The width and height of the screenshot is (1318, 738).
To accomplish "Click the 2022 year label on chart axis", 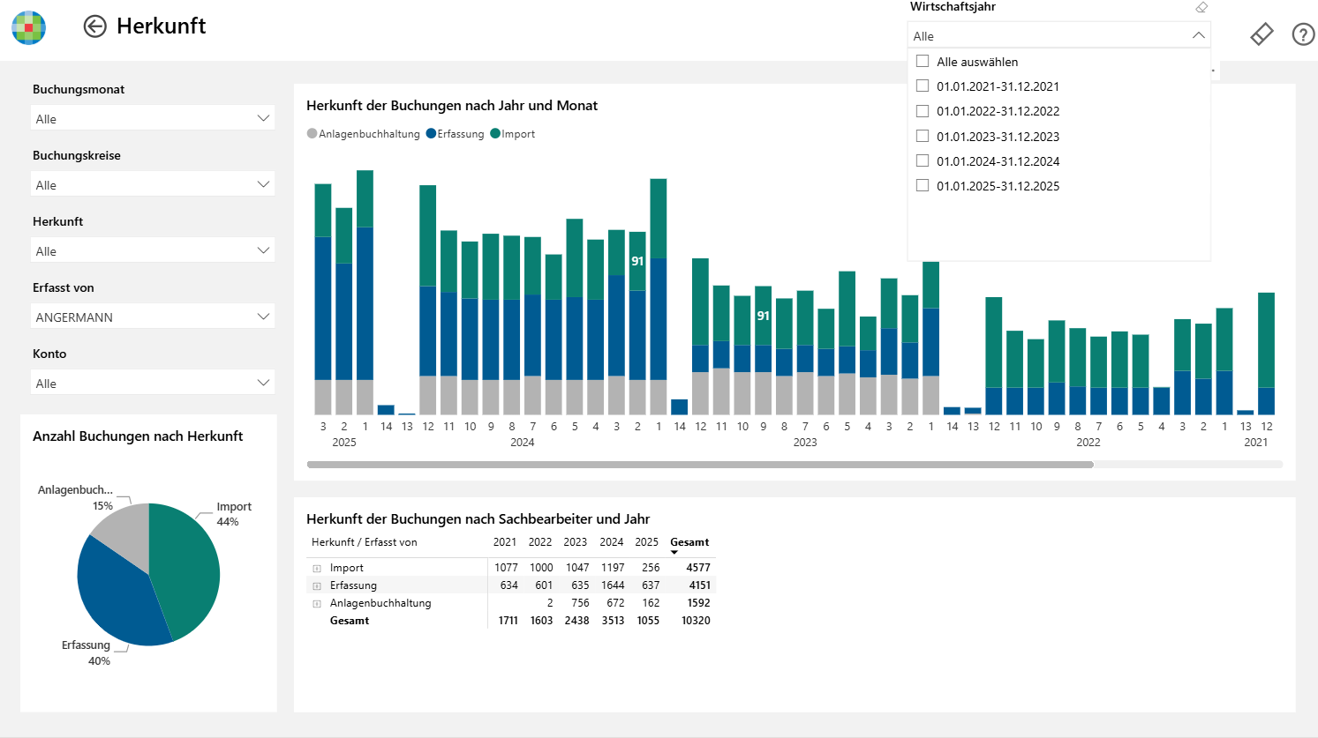I will [x=1088, y=443].
